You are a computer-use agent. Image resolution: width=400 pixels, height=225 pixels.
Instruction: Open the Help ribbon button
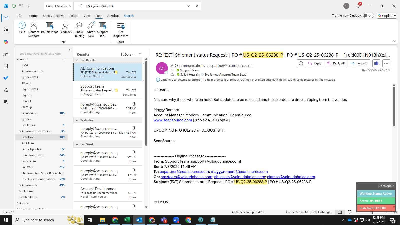point(22,28)
